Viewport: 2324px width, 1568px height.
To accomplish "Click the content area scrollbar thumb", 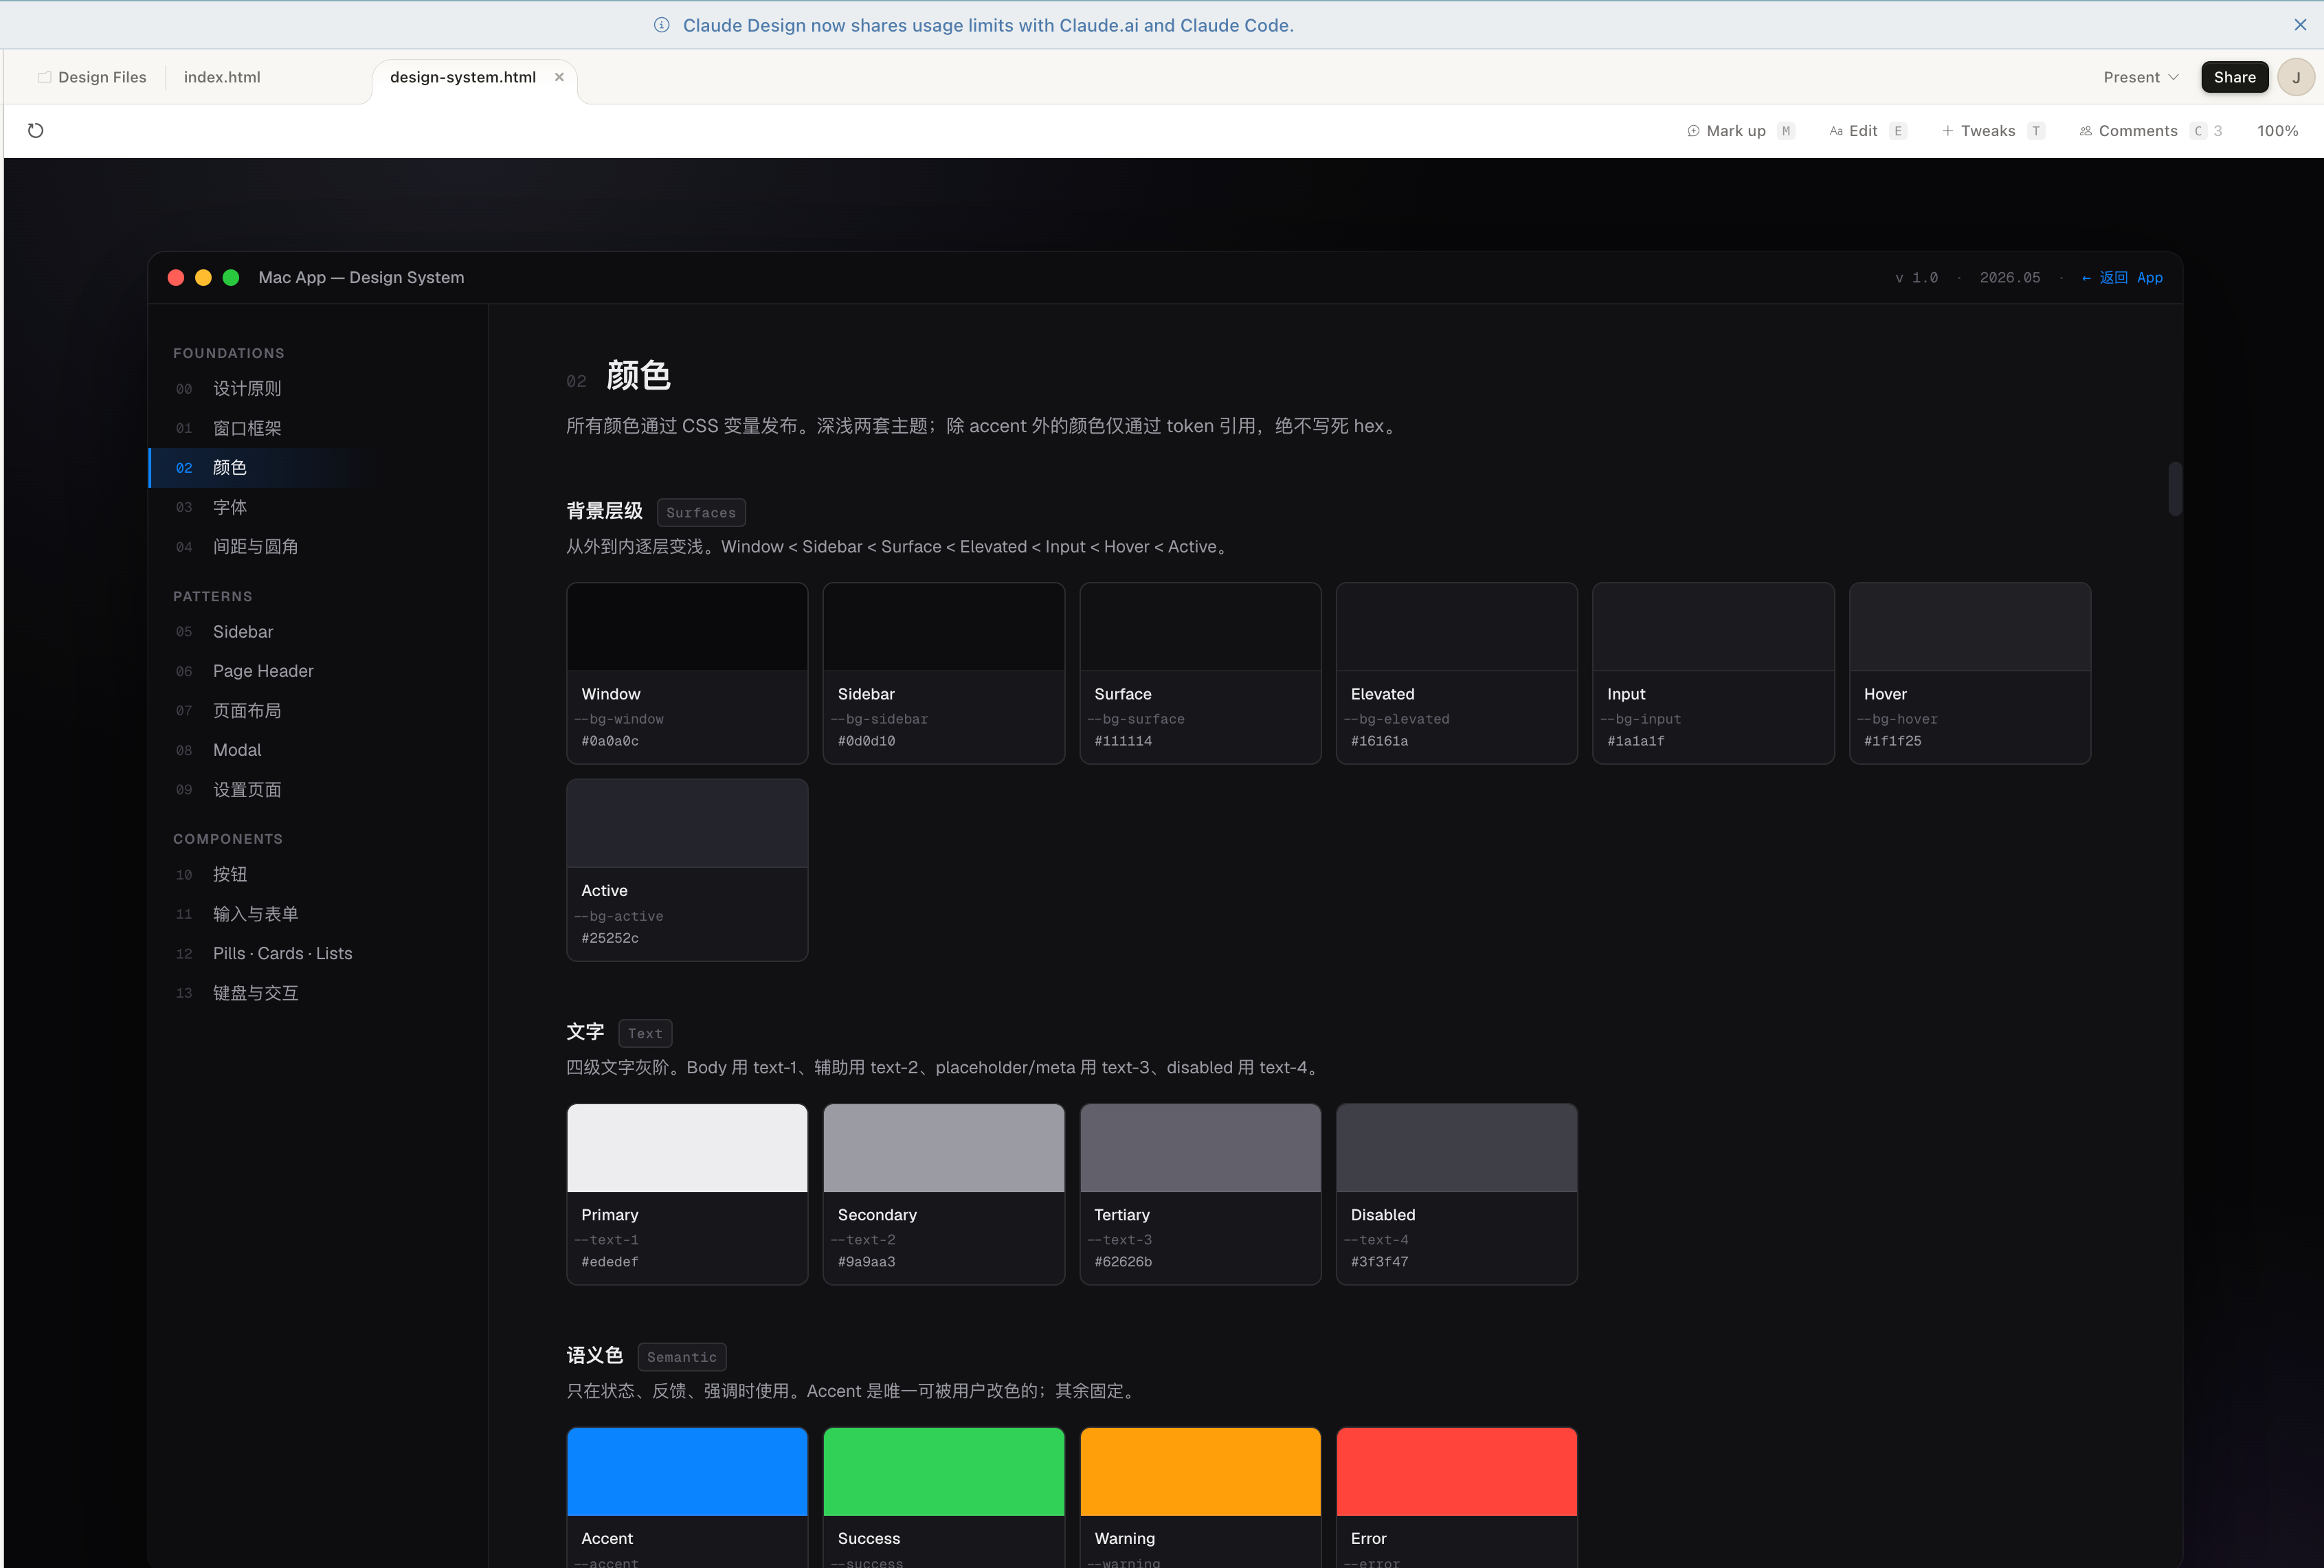I will [x=2174, y=489].
